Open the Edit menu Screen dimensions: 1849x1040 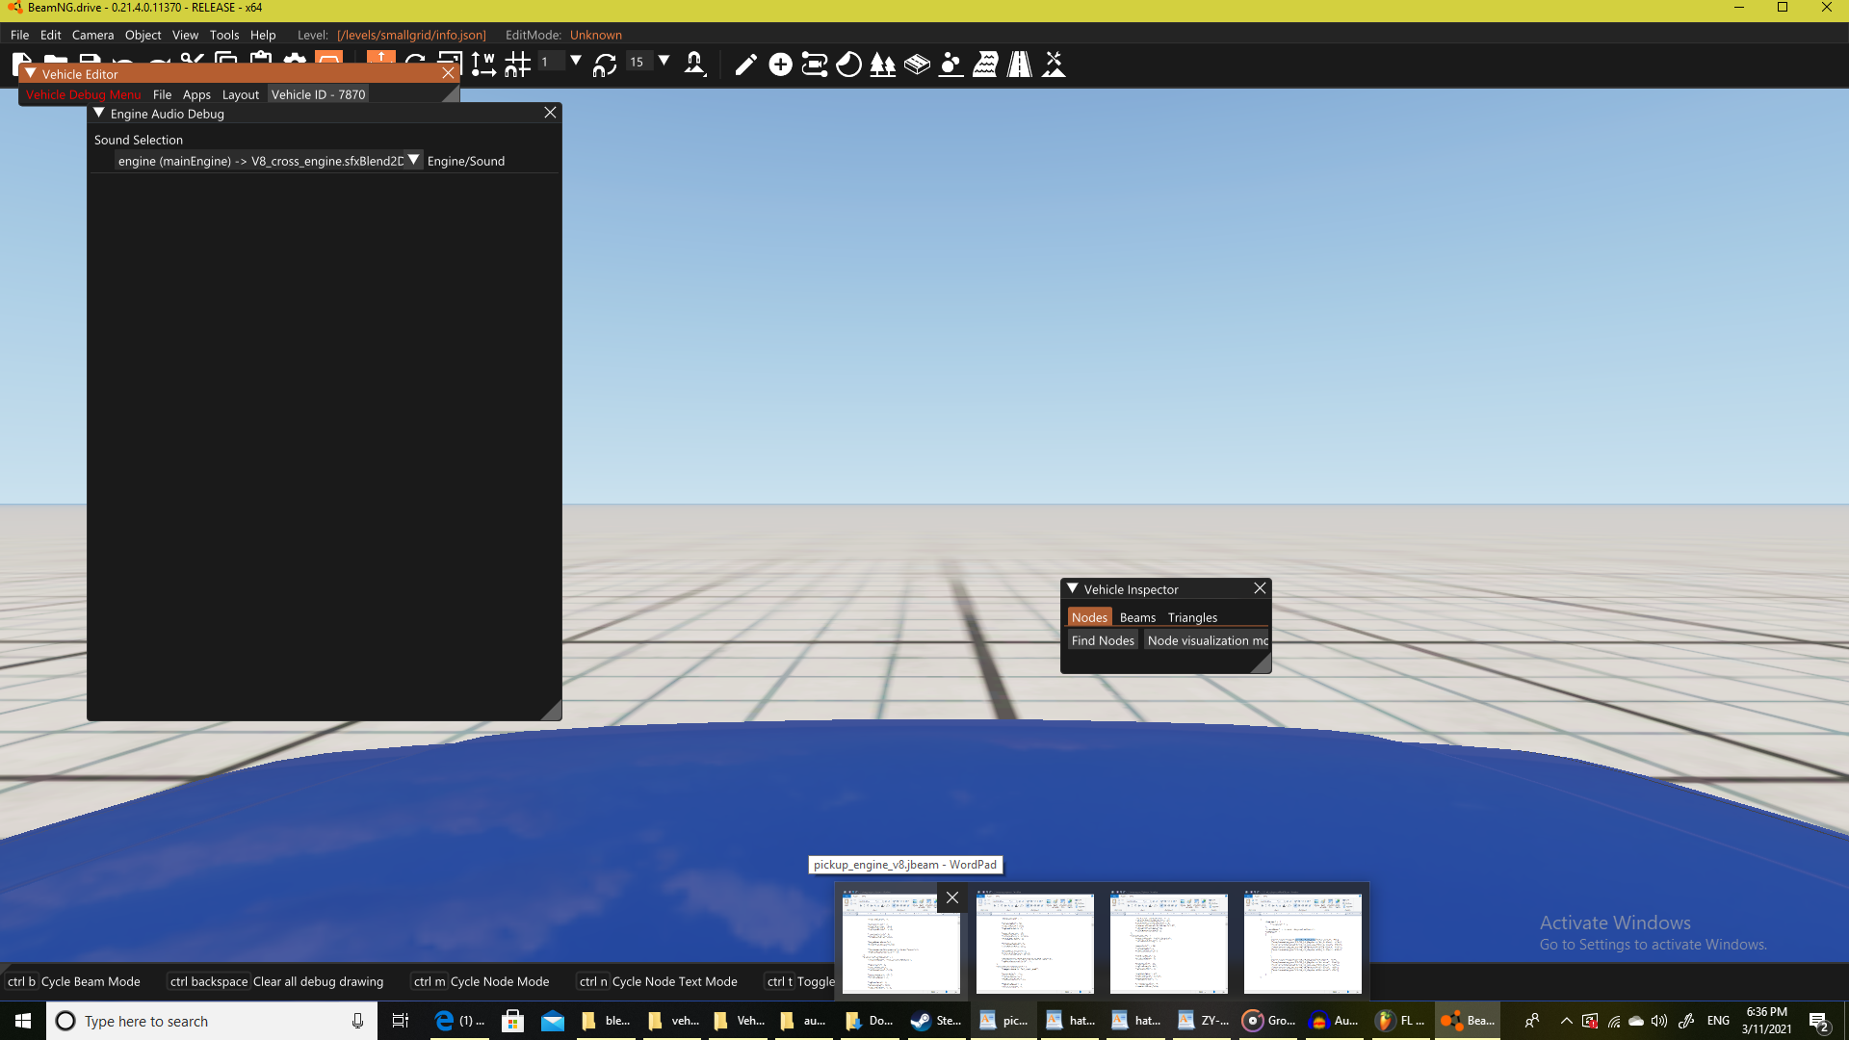point(51,35)
